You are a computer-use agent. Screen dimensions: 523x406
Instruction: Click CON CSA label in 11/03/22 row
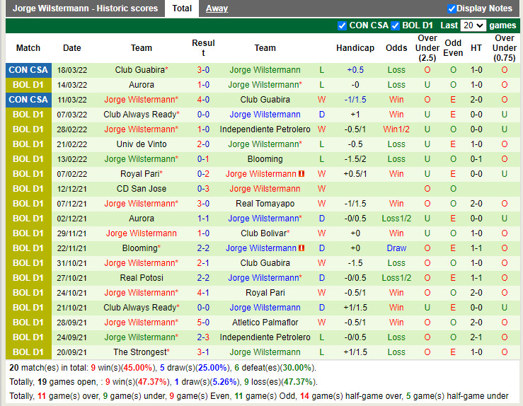click(28, 100)
